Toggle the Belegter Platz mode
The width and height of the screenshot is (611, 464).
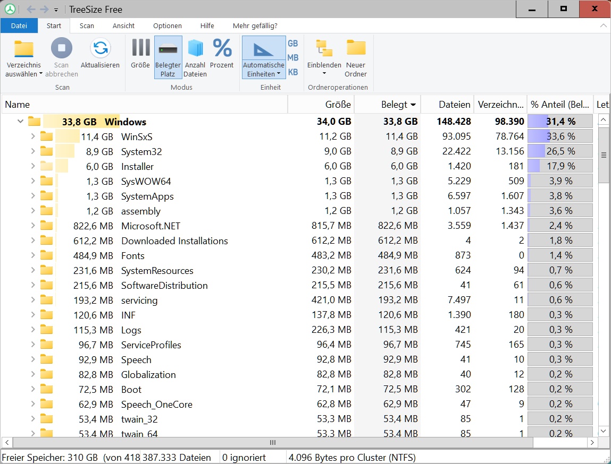click(168, 57)
